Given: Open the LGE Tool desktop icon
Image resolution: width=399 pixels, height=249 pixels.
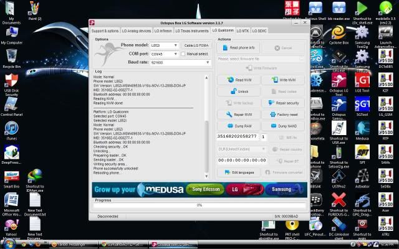Looking at the screenshot, I should [362, 82].
